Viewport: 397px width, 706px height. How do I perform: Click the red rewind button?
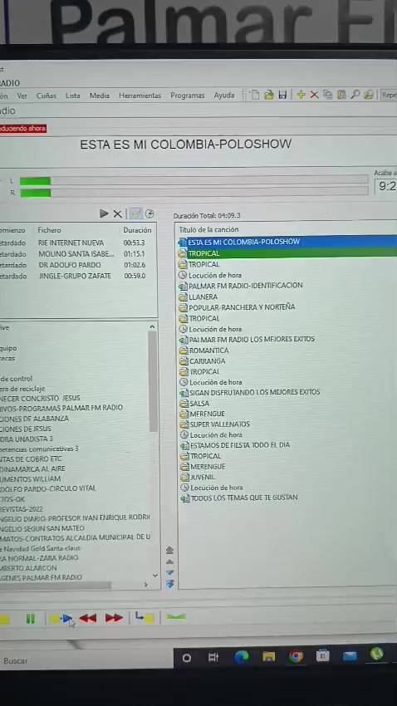pyautogui.click(x=88, y=619)
